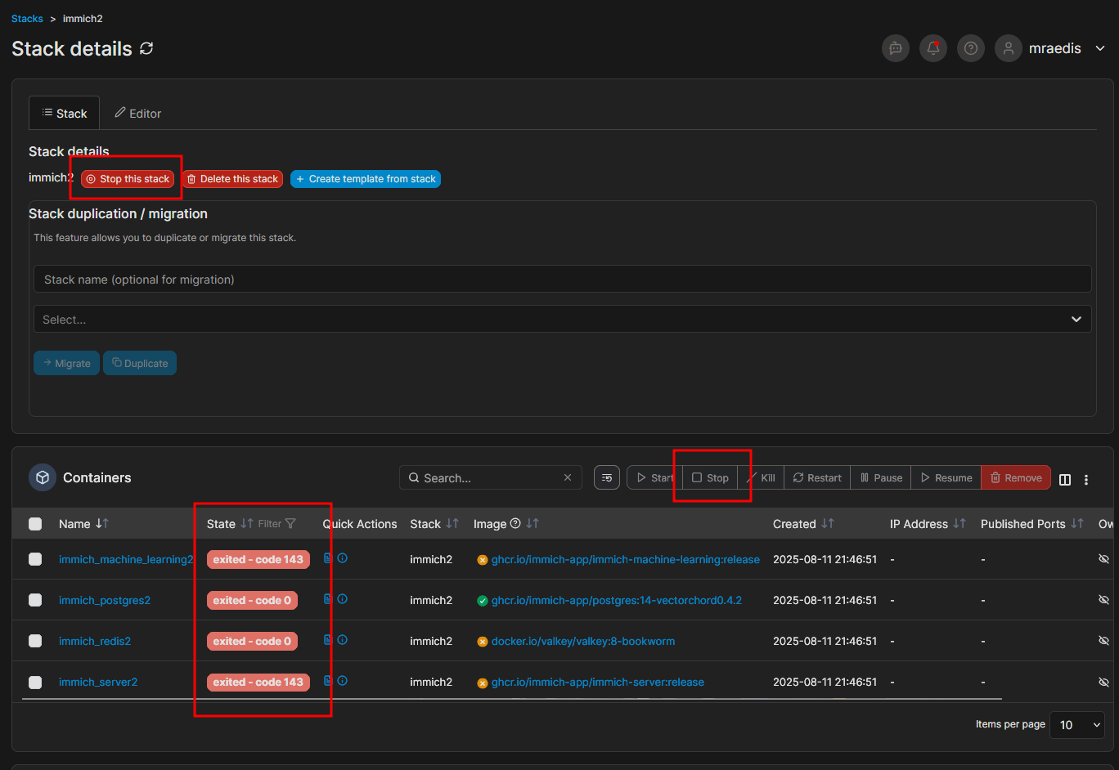Open the notifications bell

click(x=933, y=48)
